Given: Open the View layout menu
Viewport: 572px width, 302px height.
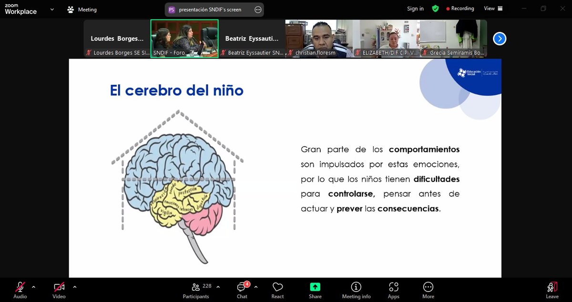Looking at the screenshot, I should tap(493, 9).
